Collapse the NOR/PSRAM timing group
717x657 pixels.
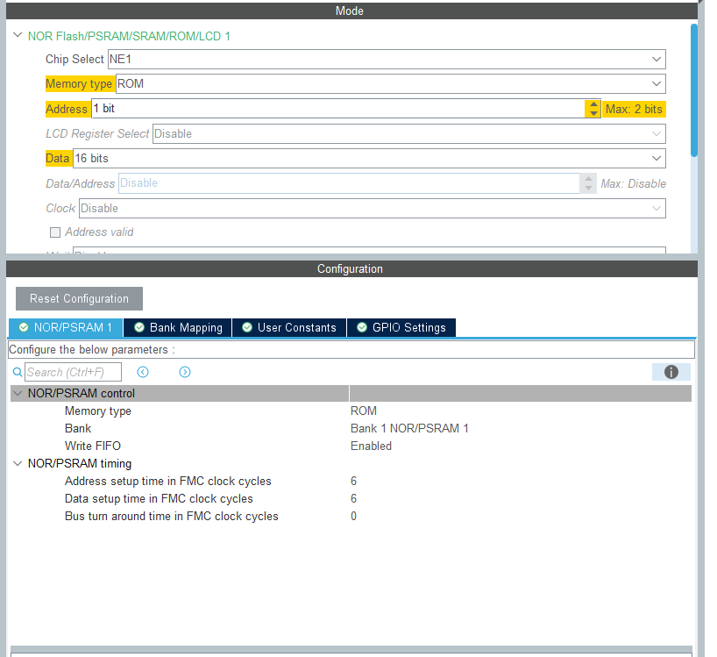[18, 463]
